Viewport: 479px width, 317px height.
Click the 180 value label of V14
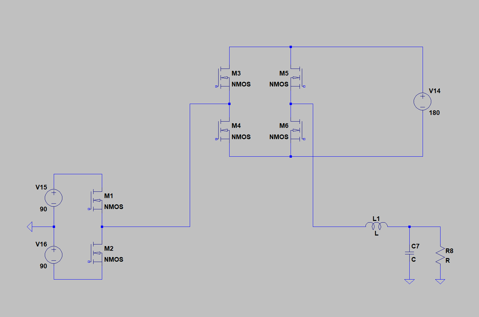[434, 113]
